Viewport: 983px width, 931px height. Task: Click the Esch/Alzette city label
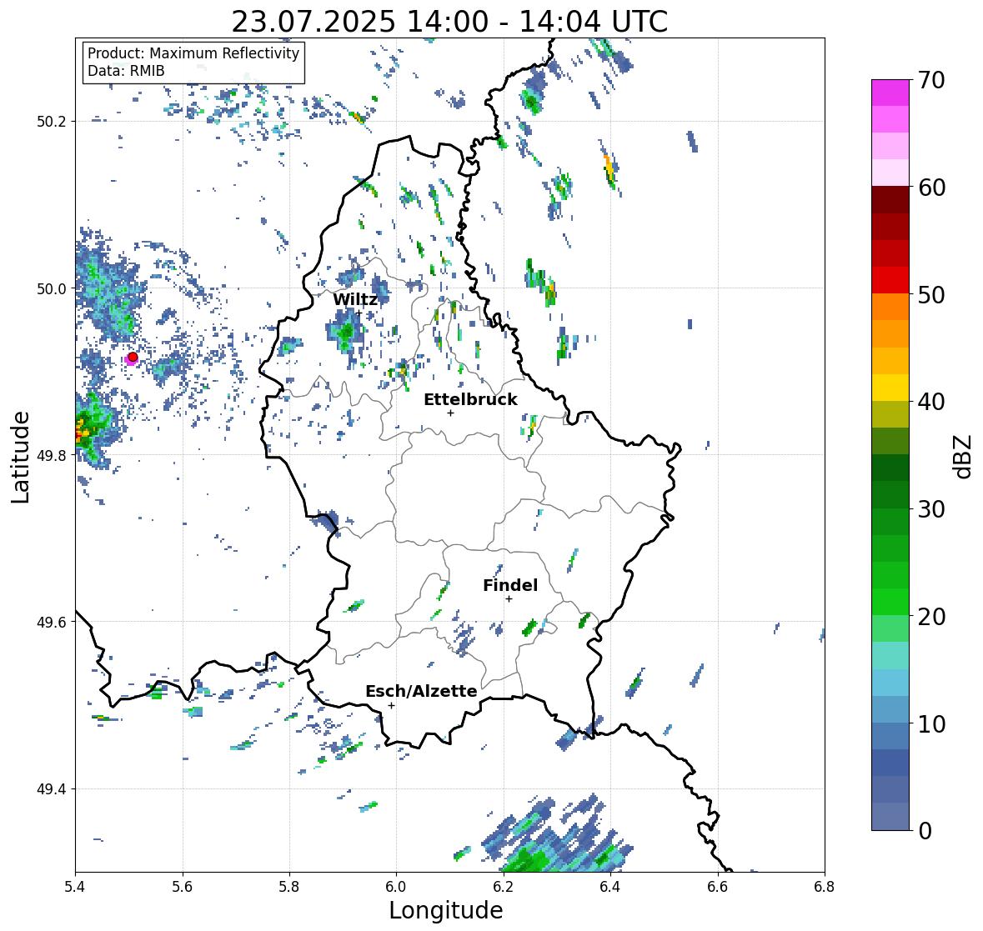point(421,691)
